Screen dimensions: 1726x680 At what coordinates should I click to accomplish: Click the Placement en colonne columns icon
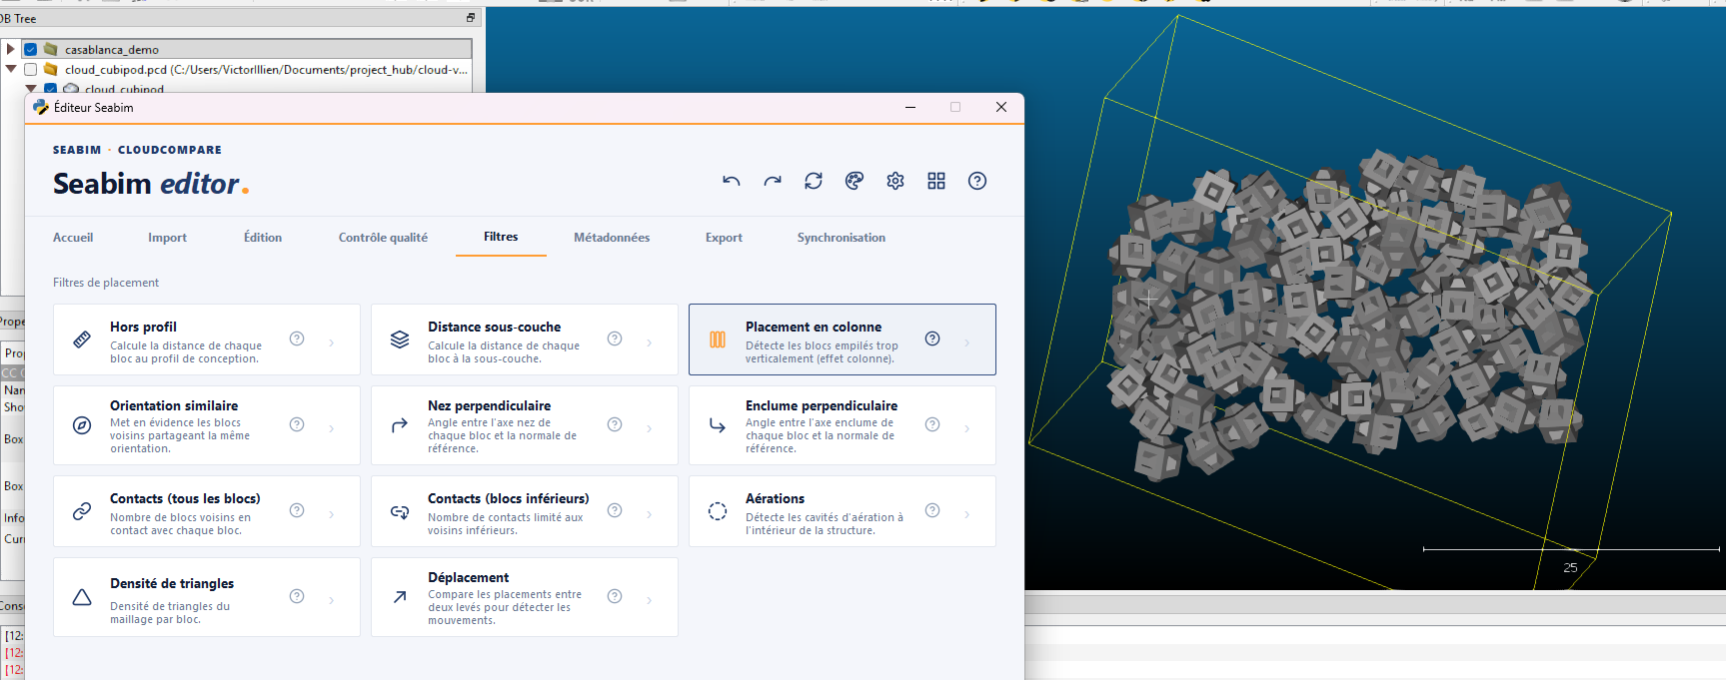point(718,340)
